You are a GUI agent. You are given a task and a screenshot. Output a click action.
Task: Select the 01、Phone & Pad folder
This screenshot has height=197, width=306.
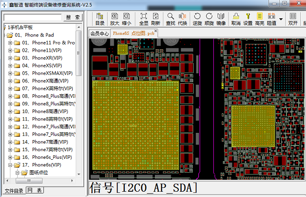(34, 35)
